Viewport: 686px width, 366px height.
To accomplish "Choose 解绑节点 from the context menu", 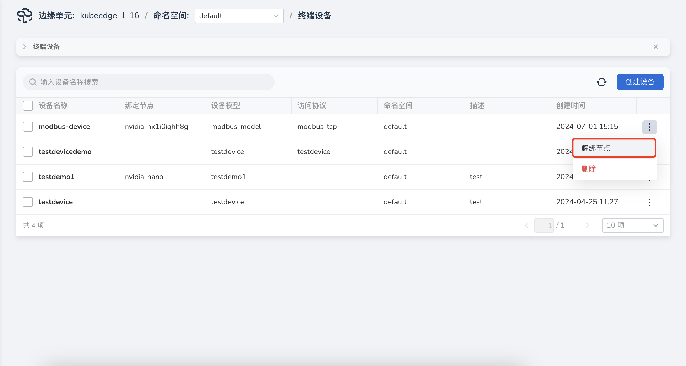I will point(614,148).
